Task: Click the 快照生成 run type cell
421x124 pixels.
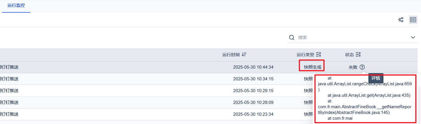Action: [x=312, y=67]
